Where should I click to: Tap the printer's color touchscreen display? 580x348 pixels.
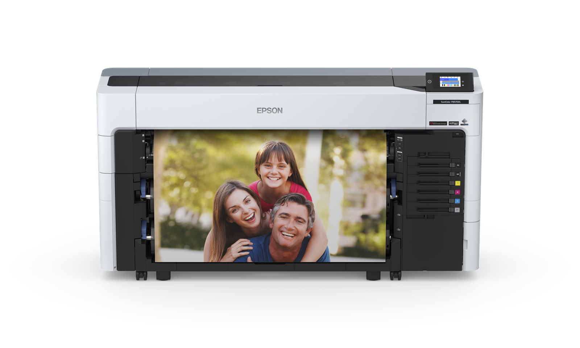450,82
